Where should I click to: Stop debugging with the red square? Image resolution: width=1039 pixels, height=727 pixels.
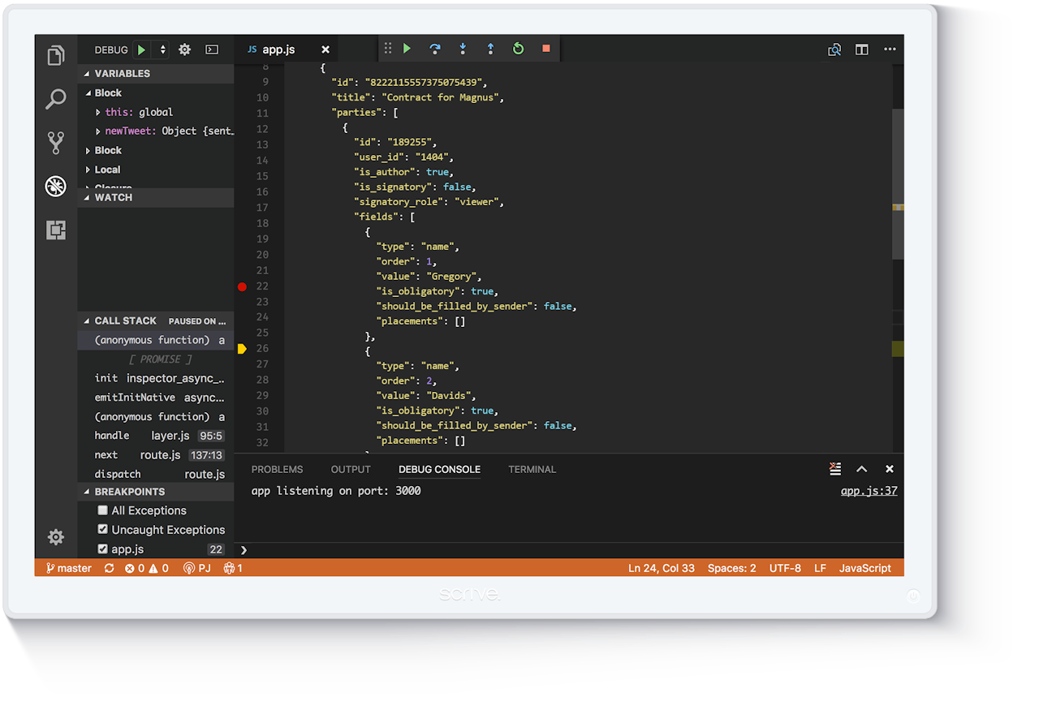point(545,49)
